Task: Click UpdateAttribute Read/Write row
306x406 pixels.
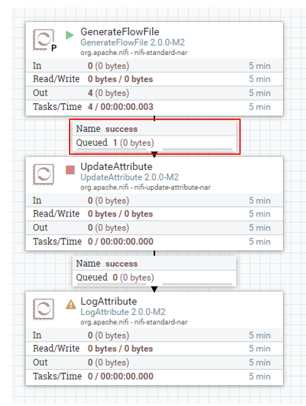Action: [155, 214]
